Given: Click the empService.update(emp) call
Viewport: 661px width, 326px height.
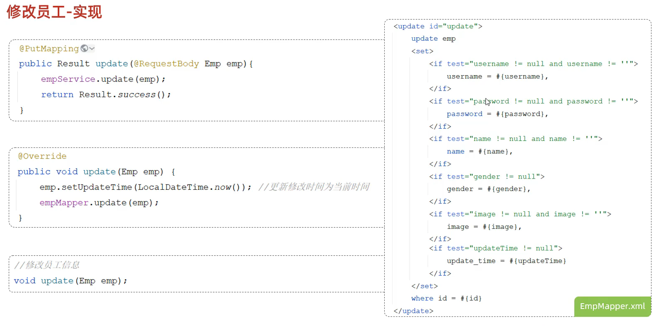Looking at the screenshot, I should [x=103, y=79].
